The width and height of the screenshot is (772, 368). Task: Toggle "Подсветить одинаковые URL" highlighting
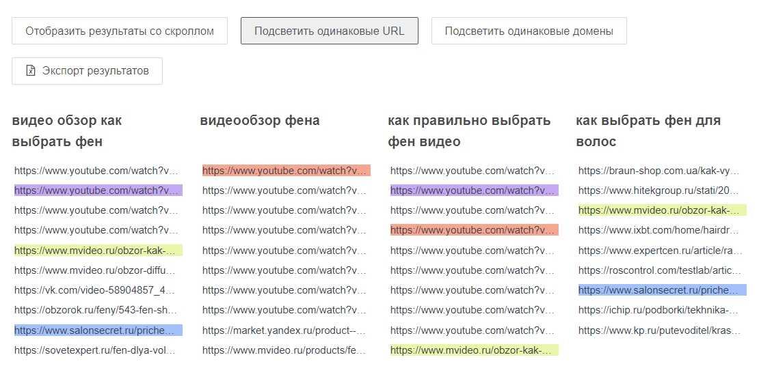(329, 31)
